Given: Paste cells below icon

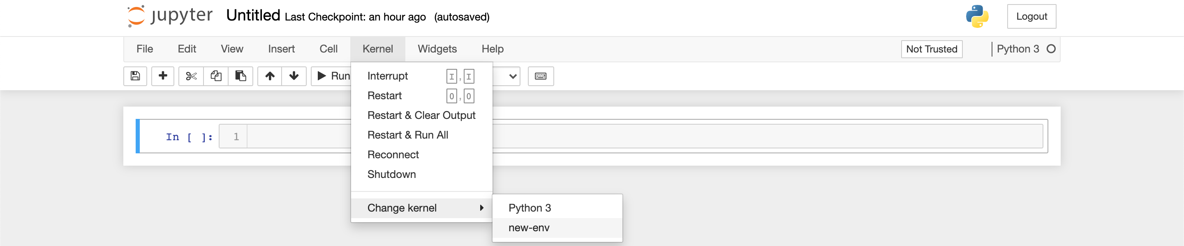Looking at the screenshot, I should coord(240,76).
